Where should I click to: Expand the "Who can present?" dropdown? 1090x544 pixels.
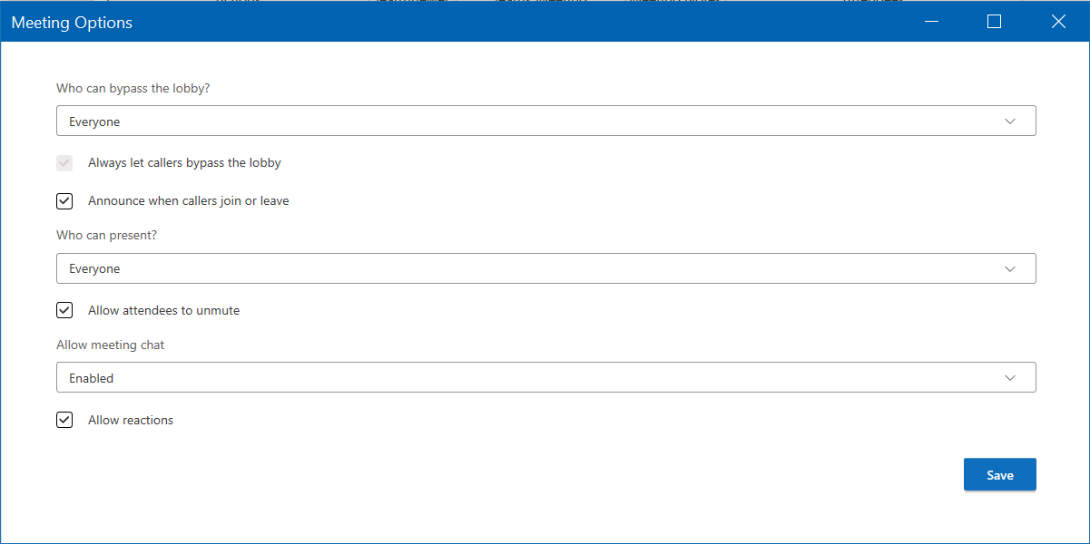tap(545, 267)
